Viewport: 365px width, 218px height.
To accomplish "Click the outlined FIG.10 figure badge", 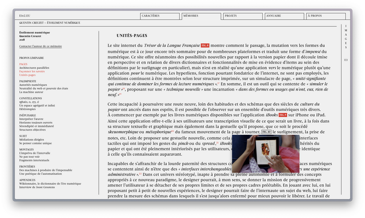I will click(x=266, y=132).
